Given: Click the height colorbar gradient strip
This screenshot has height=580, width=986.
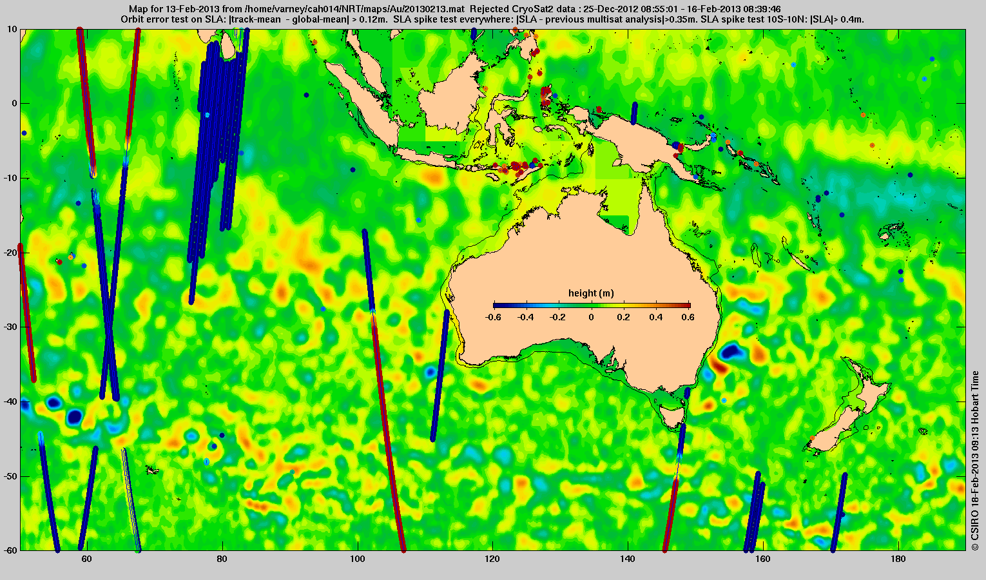Looking at the screenshot, I should [x=592, y=305].
